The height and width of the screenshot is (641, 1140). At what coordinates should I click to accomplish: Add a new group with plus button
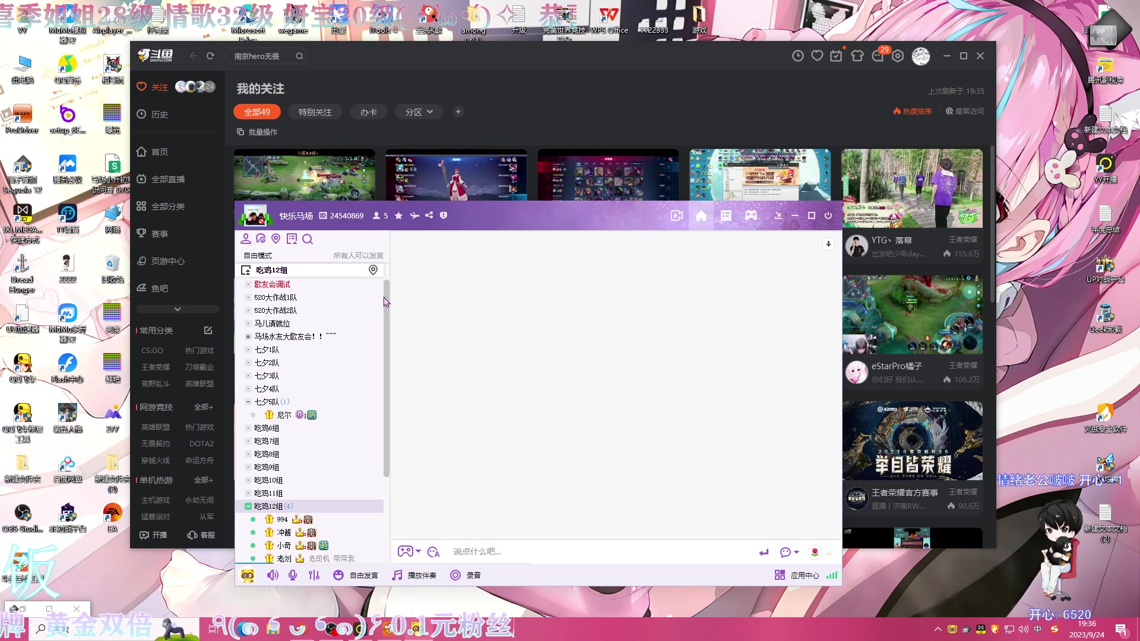(458, 112)
